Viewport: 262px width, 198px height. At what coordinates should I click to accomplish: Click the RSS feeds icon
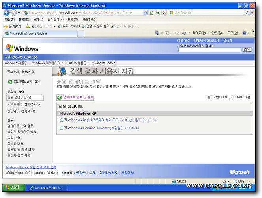click(x=167, y=33)
